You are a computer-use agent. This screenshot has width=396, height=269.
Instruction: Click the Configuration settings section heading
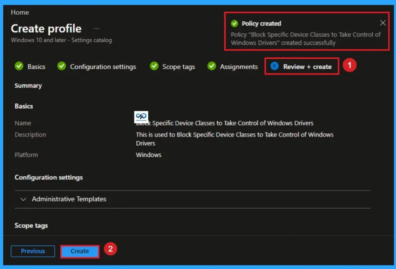49,178
